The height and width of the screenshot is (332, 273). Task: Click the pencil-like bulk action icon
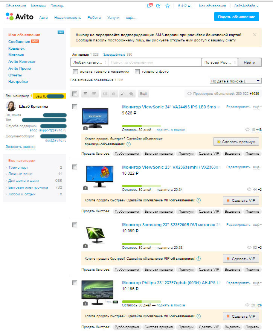[122, 94]
